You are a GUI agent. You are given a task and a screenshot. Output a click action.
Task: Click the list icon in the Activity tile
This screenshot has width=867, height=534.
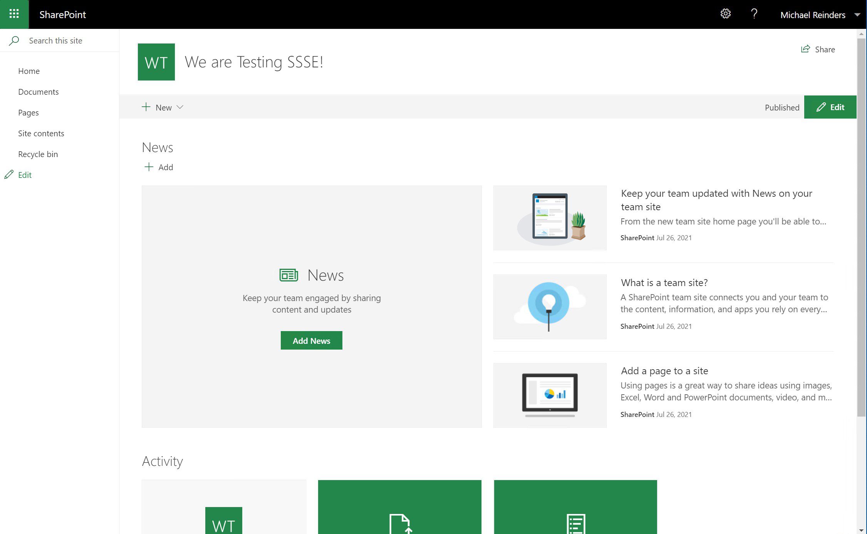tap(576, 524)
